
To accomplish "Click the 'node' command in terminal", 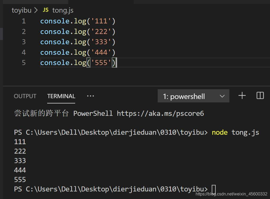I will pyautogui.click(x=220, y=132).
